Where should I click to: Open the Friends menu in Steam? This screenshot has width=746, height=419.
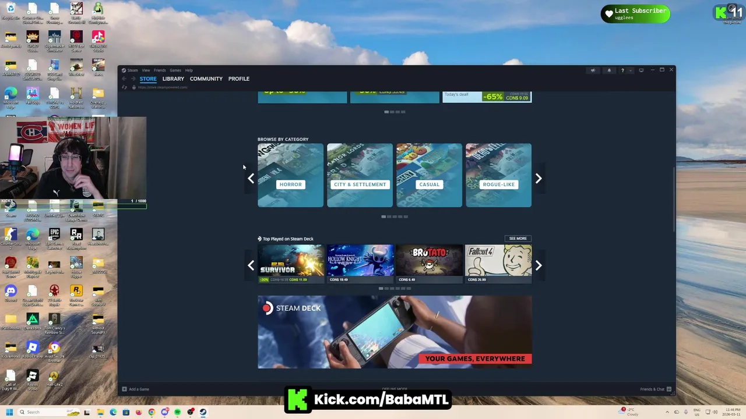pyautogui.click(x=160, y=70)
